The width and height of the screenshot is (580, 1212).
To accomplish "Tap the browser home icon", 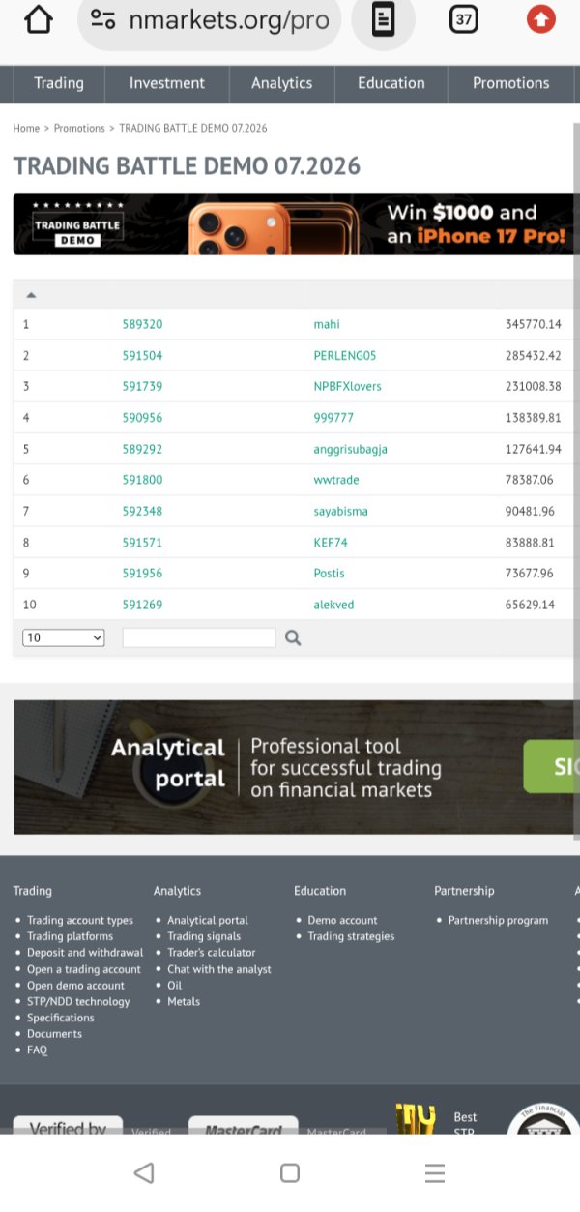I will [38, 20].
